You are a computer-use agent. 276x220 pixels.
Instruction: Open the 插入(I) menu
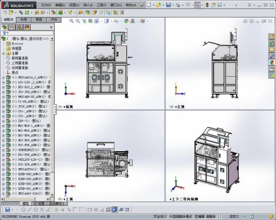(88, 5)
